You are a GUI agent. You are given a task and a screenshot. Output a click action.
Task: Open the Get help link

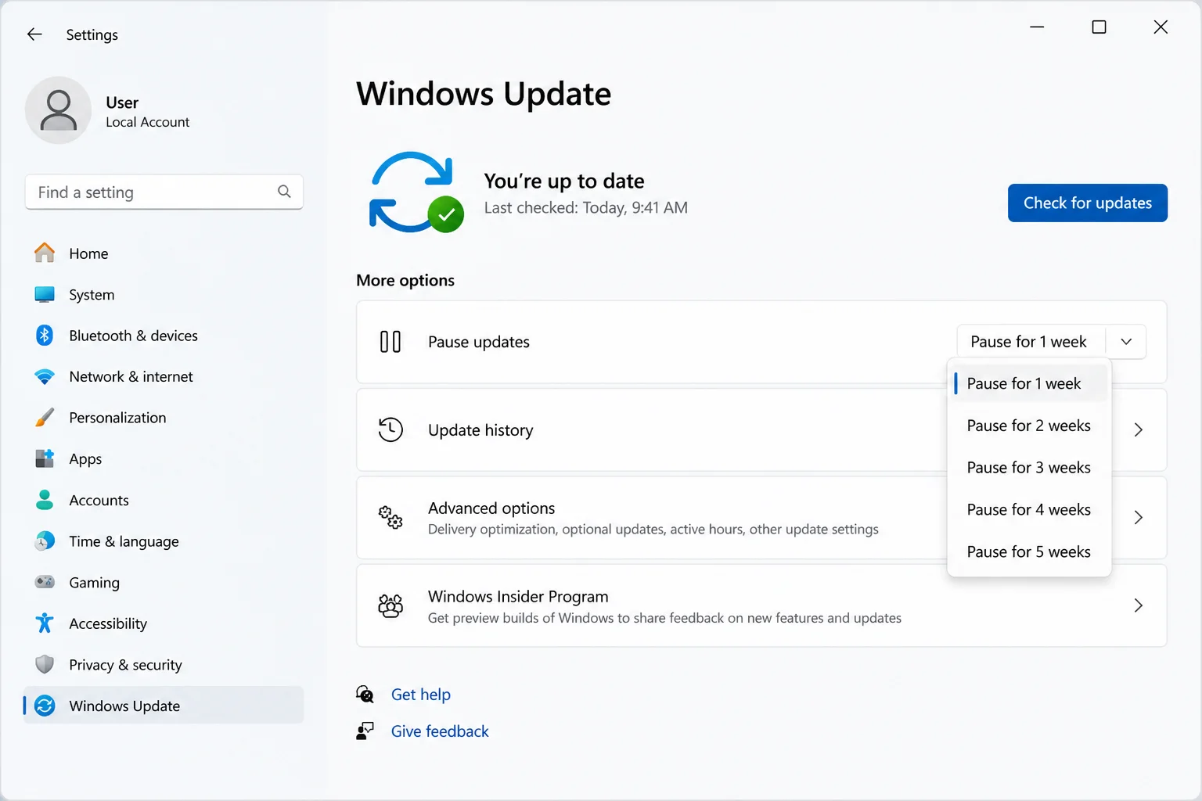click(x=421, y=694)
